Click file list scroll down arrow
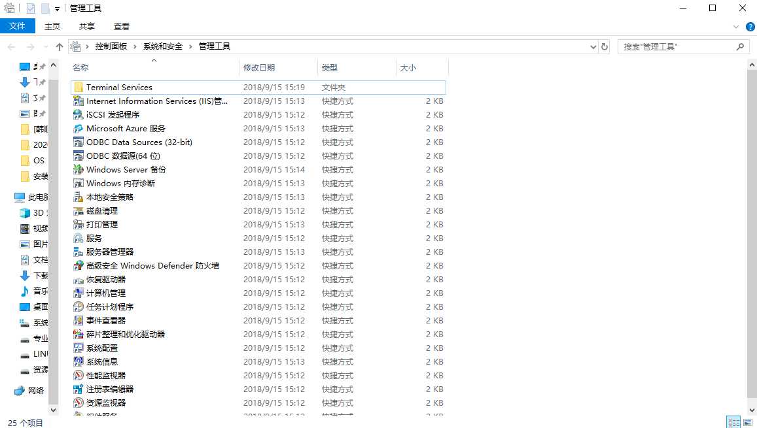Image resolution: width=757 pixels, height=428 pixels. point(752,410)
